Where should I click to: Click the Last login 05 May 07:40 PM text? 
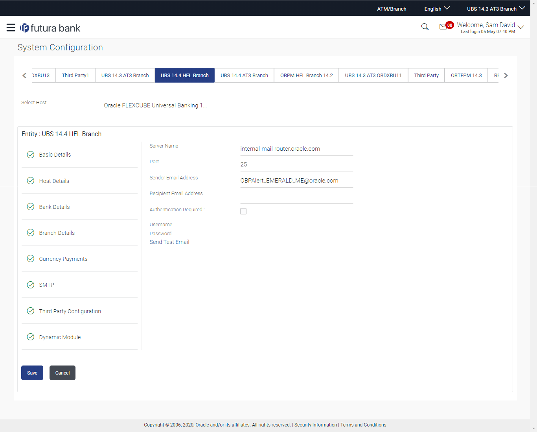point(488,32)
